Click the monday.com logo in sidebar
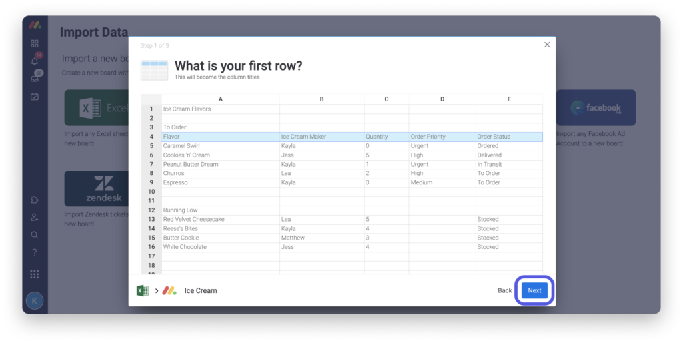Viewport: 683px width, 343px height. tap(35, 25)
